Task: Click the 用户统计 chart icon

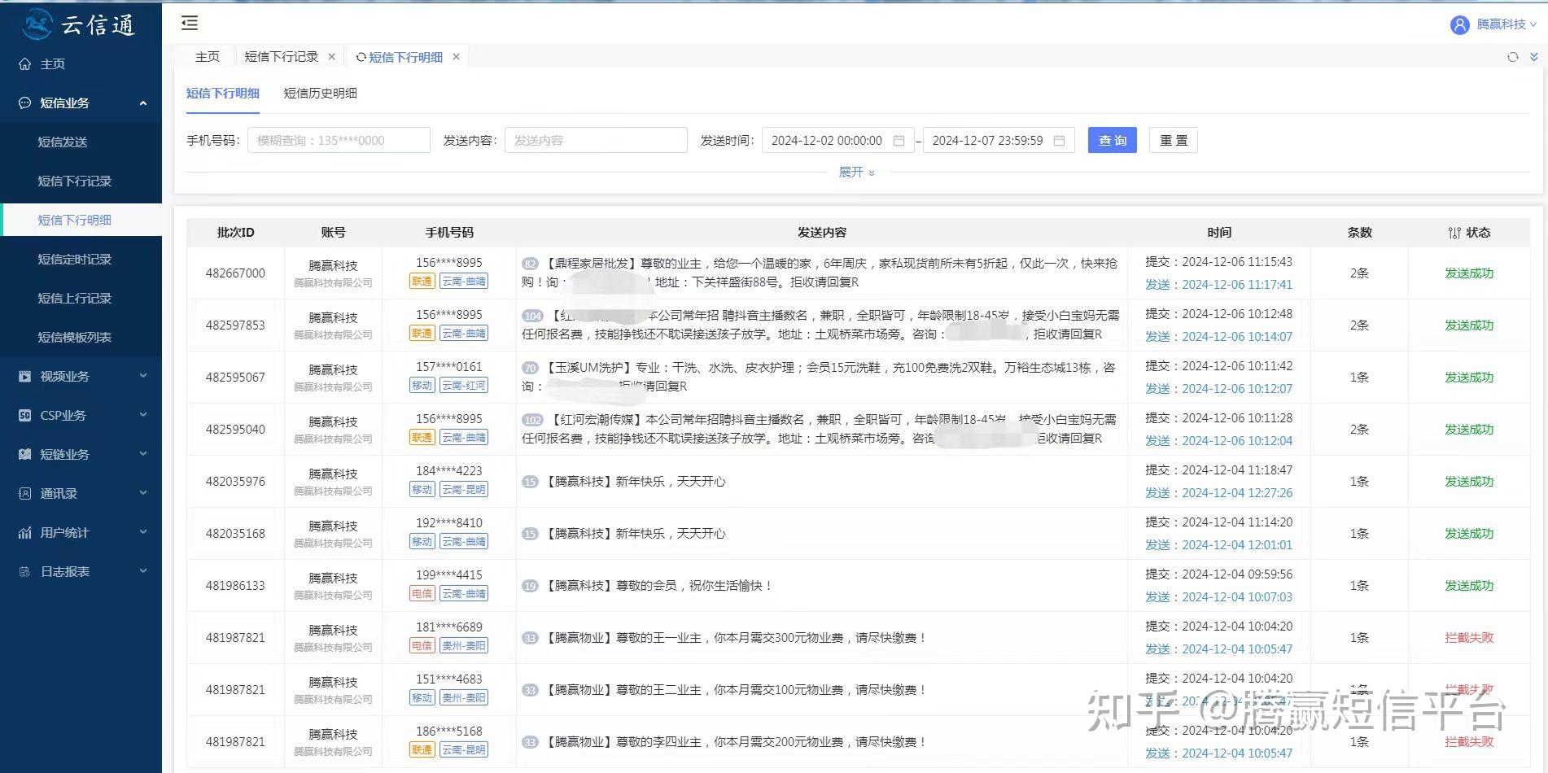Action: coord(24,533)
